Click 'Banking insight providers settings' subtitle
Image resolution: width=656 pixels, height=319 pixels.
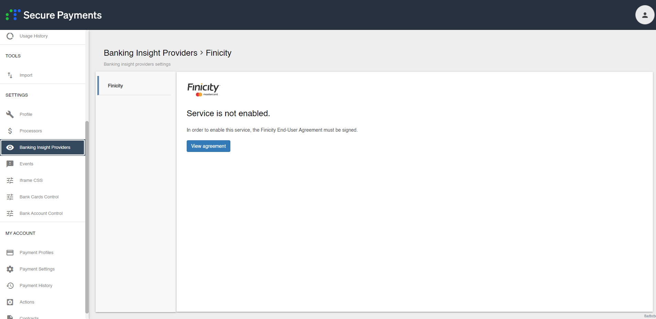point(137,64)
